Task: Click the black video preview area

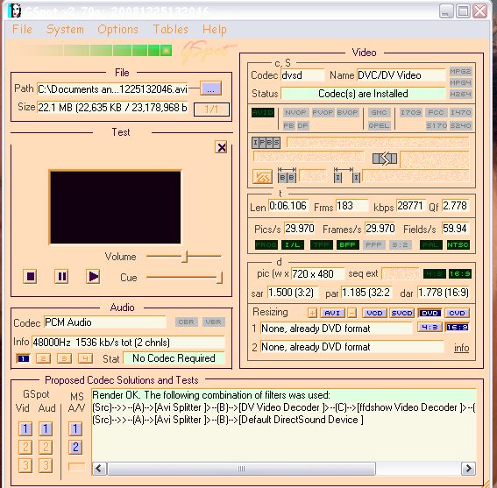Action: pos(116,208)
